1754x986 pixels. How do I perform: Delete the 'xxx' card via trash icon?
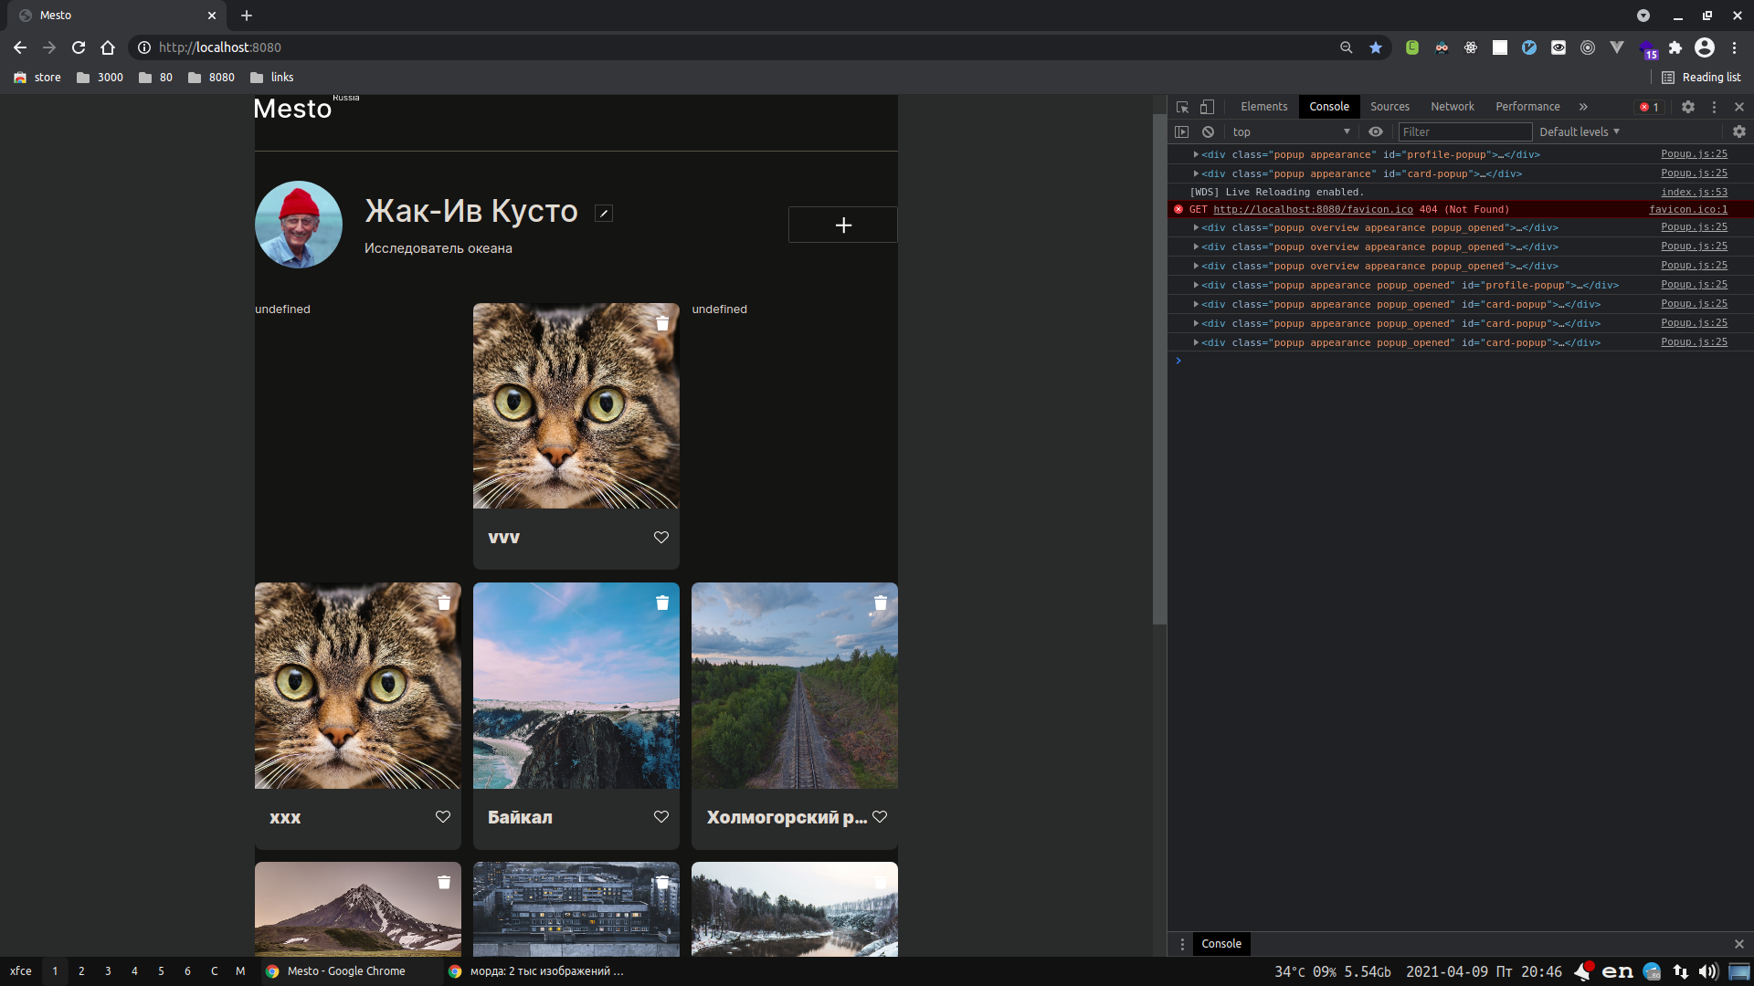[x=444, y=603]
